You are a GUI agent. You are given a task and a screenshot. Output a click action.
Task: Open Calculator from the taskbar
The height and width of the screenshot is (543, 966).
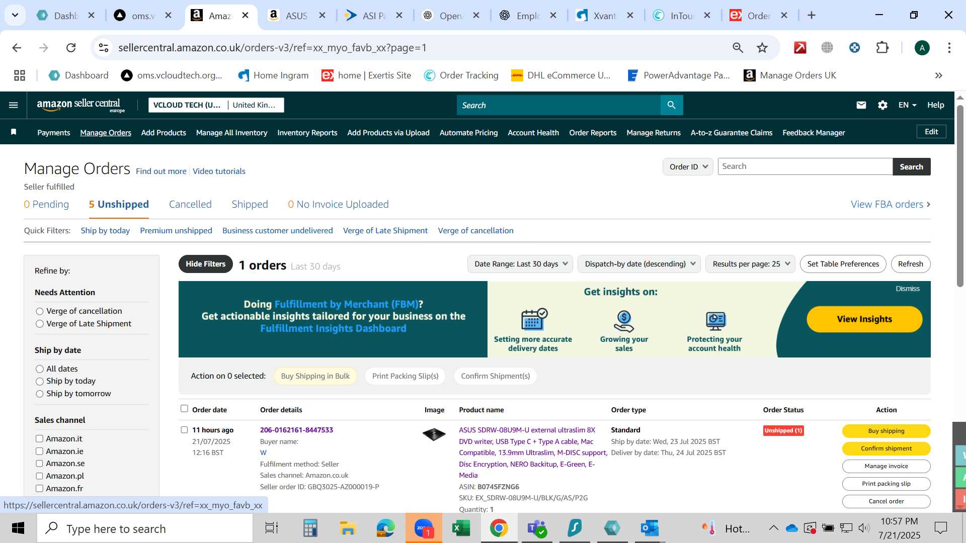pyautogui.click(x=310, y=528)
